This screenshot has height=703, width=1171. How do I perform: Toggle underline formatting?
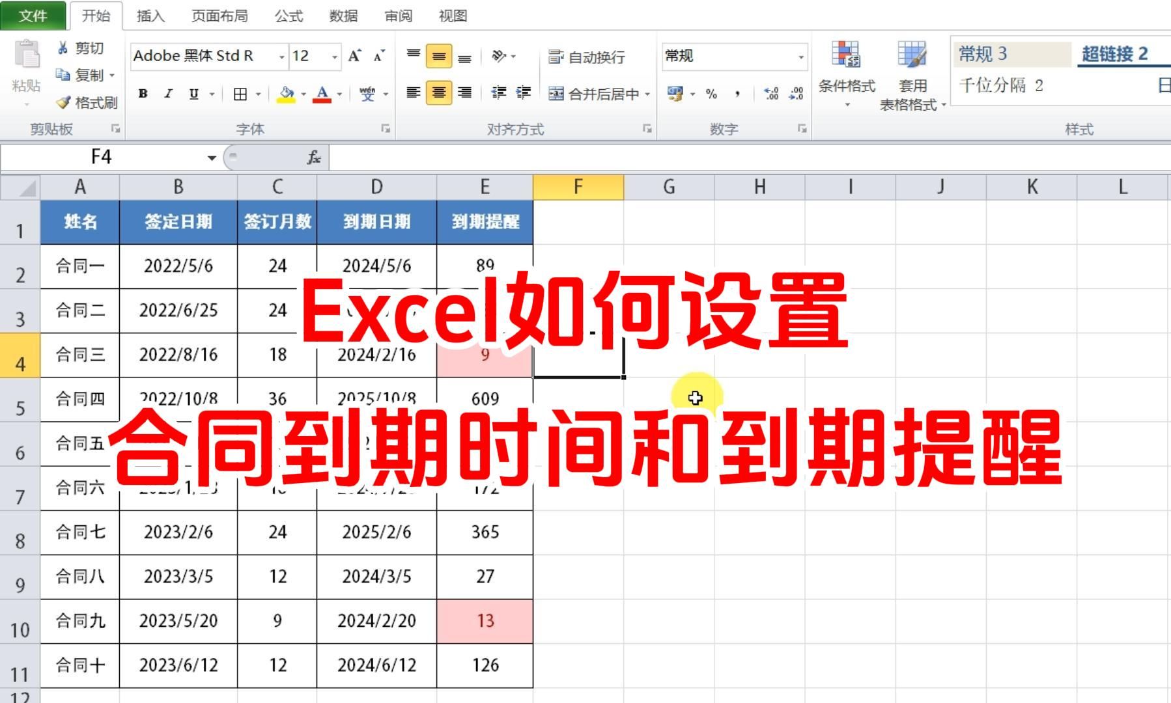coord(193,94)
